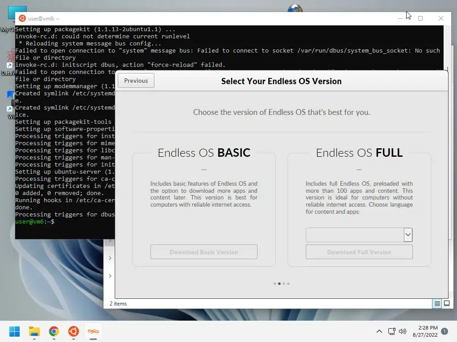457x342 pixels.
Task: Click the terminal prompt user@vm6:~$
Action: tap(35, 222)
